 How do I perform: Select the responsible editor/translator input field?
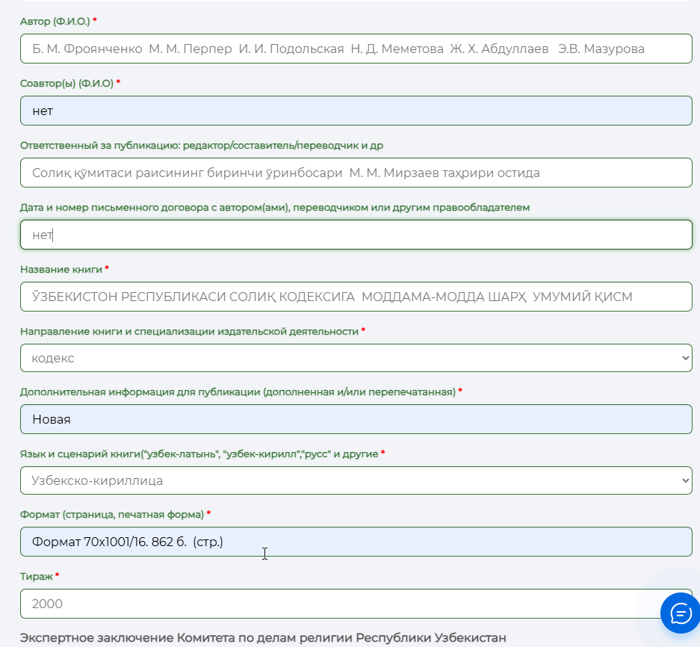pyautogui.click(x=356, y=173)
